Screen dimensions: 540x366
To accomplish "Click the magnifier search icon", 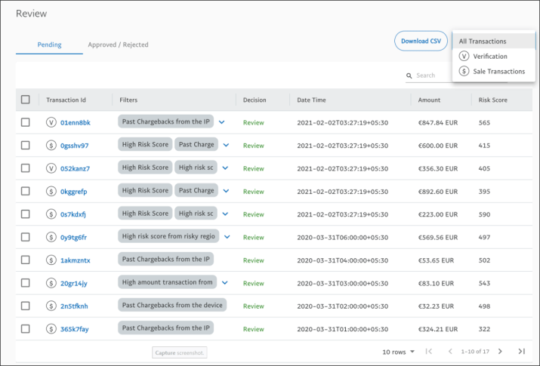I will click(x=409, y=75).
